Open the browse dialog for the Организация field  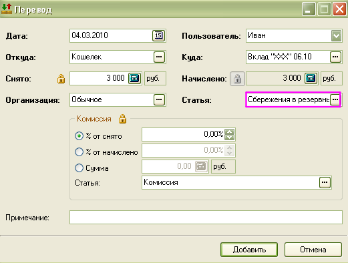click(x=159, y=99)
